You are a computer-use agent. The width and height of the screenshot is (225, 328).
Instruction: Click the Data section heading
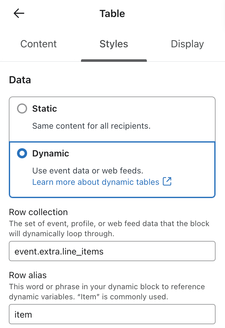[x=20, y=80]
